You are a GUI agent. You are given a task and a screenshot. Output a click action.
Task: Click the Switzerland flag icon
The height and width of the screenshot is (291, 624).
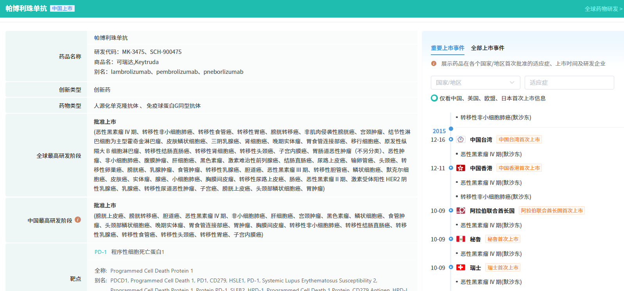(461, 268)
